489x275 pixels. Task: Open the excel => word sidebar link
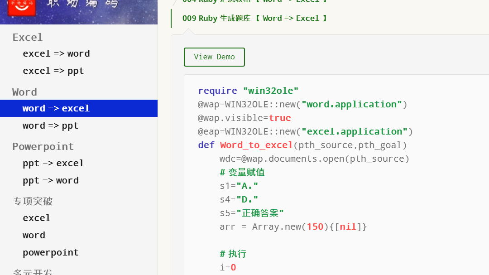[56, 54]
